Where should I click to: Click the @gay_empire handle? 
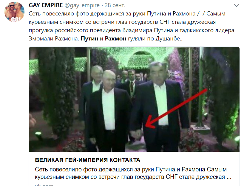(82, 5)
